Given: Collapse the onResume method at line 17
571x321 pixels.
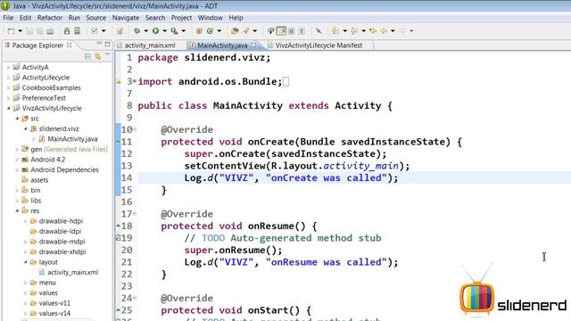Looking at the screenshot, I should click(135, 213).
